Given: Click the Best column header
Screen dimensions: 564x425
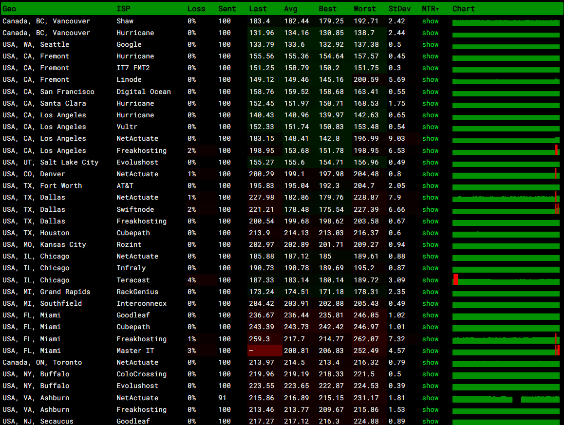Looking at the screenshot, I should point(328,9).
